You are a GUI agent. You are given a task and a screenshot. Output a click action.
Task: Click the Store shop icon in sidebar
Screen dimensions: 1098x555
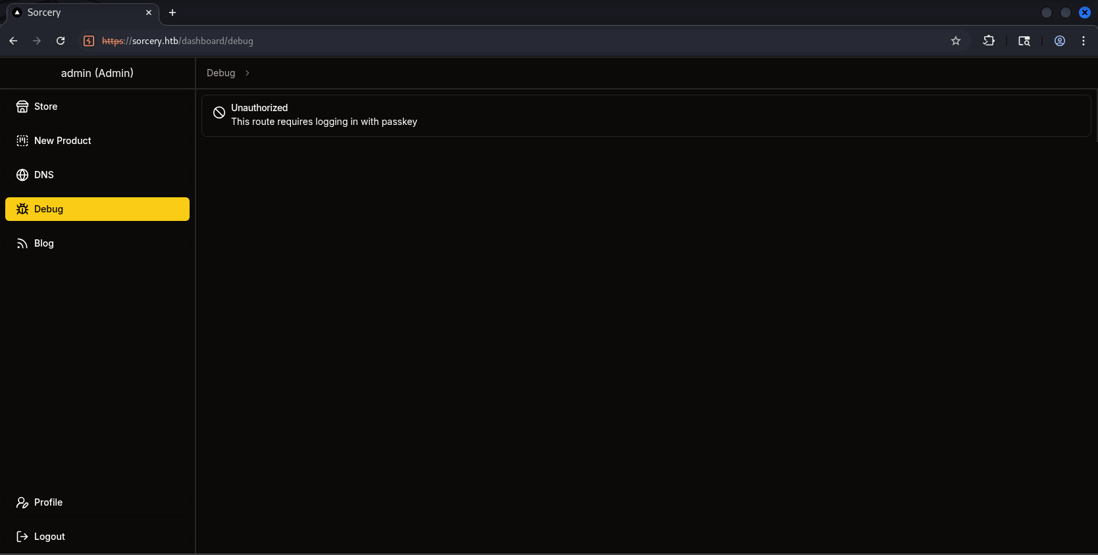[22, 107]
